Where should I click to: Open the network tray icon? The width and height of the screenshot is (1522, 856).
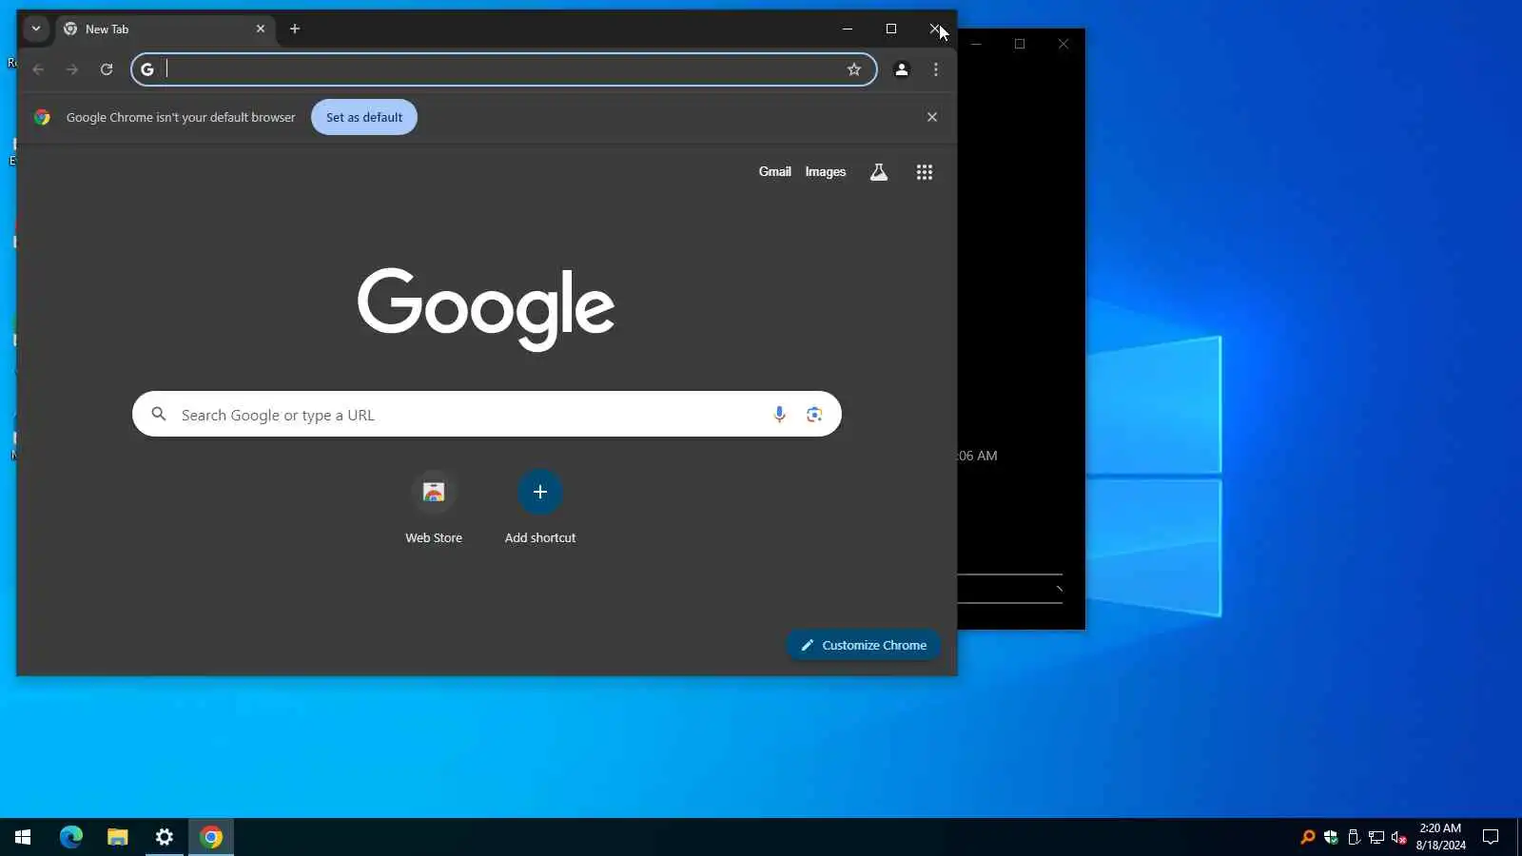1376,837
